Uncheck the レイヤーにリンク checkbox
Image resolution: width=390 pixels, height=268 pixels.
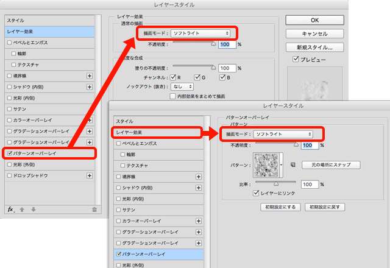click(x=257, y=193)
